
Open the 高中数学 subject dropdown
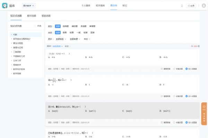pos(29,6)
